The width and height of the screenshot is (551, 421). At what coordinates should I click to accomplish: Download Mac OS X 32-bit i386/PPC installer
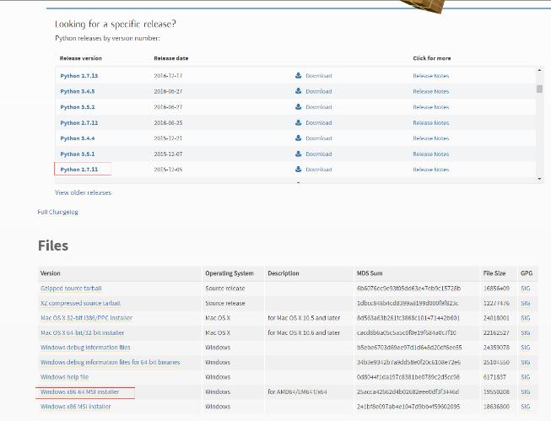pos(86,318)
